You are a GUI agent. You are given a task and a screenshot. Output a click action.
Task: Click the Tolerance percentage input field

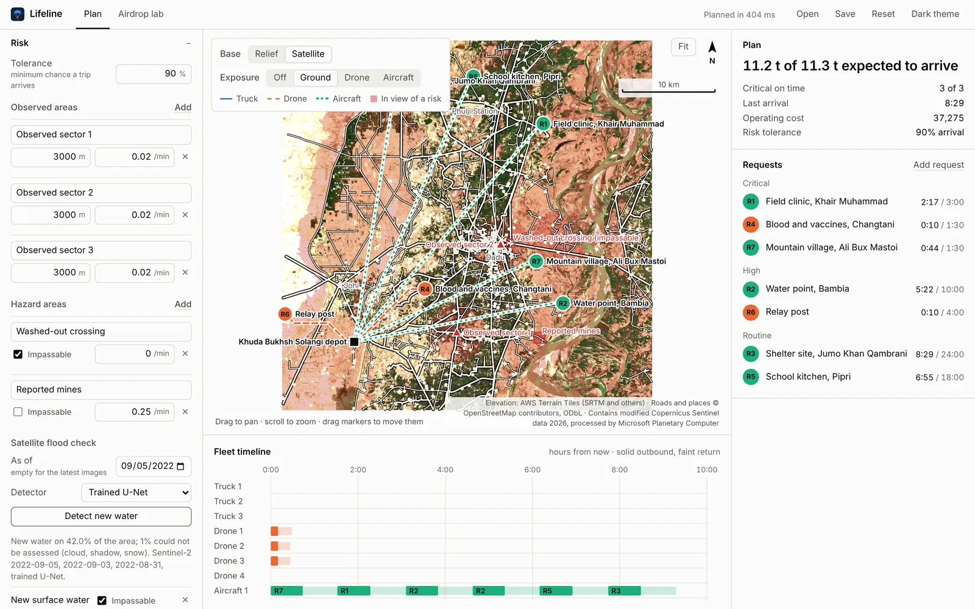154,74
